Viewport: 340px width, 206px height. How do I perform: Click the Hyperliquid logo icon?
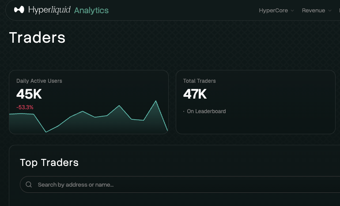pyautogui.click(x=19, y=10)
